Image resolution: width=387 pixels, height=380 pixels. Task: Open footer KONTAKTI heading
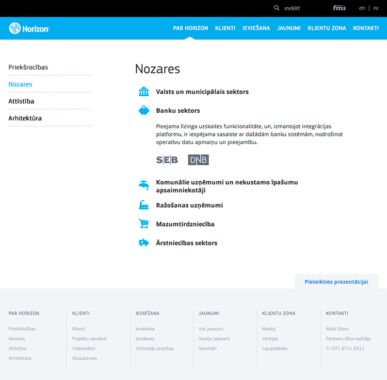tap(337, 313)
